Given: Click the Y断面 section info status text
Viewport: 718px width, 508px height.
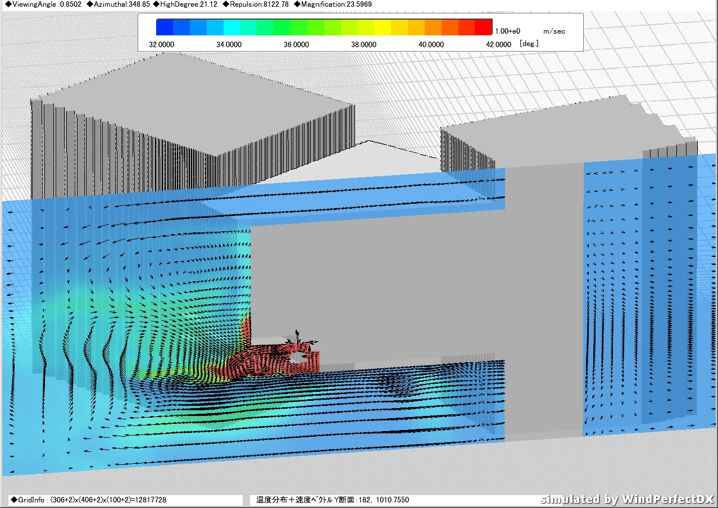Looking at the screenshot, I should click(x=333, y=500).
